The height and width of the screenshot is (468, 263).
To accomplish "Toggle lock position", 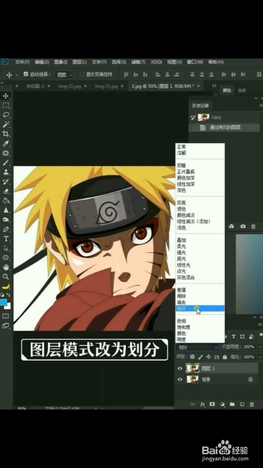I will pyautogui.click(x=209, y=356).
